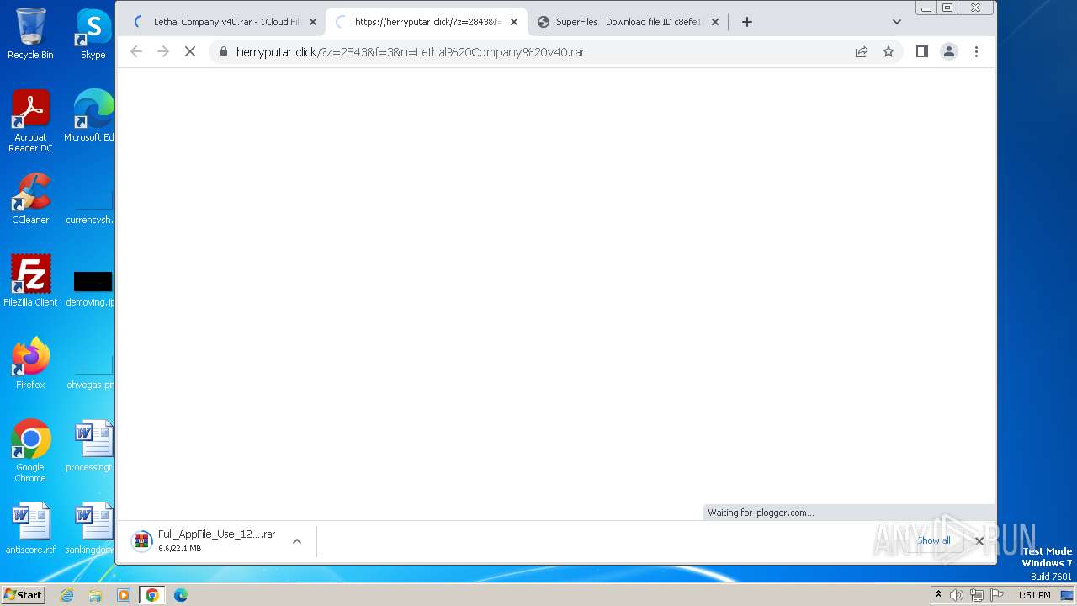Open Chrome profile menu
This screenshot has width=1077, height=606.
[948, 51]
